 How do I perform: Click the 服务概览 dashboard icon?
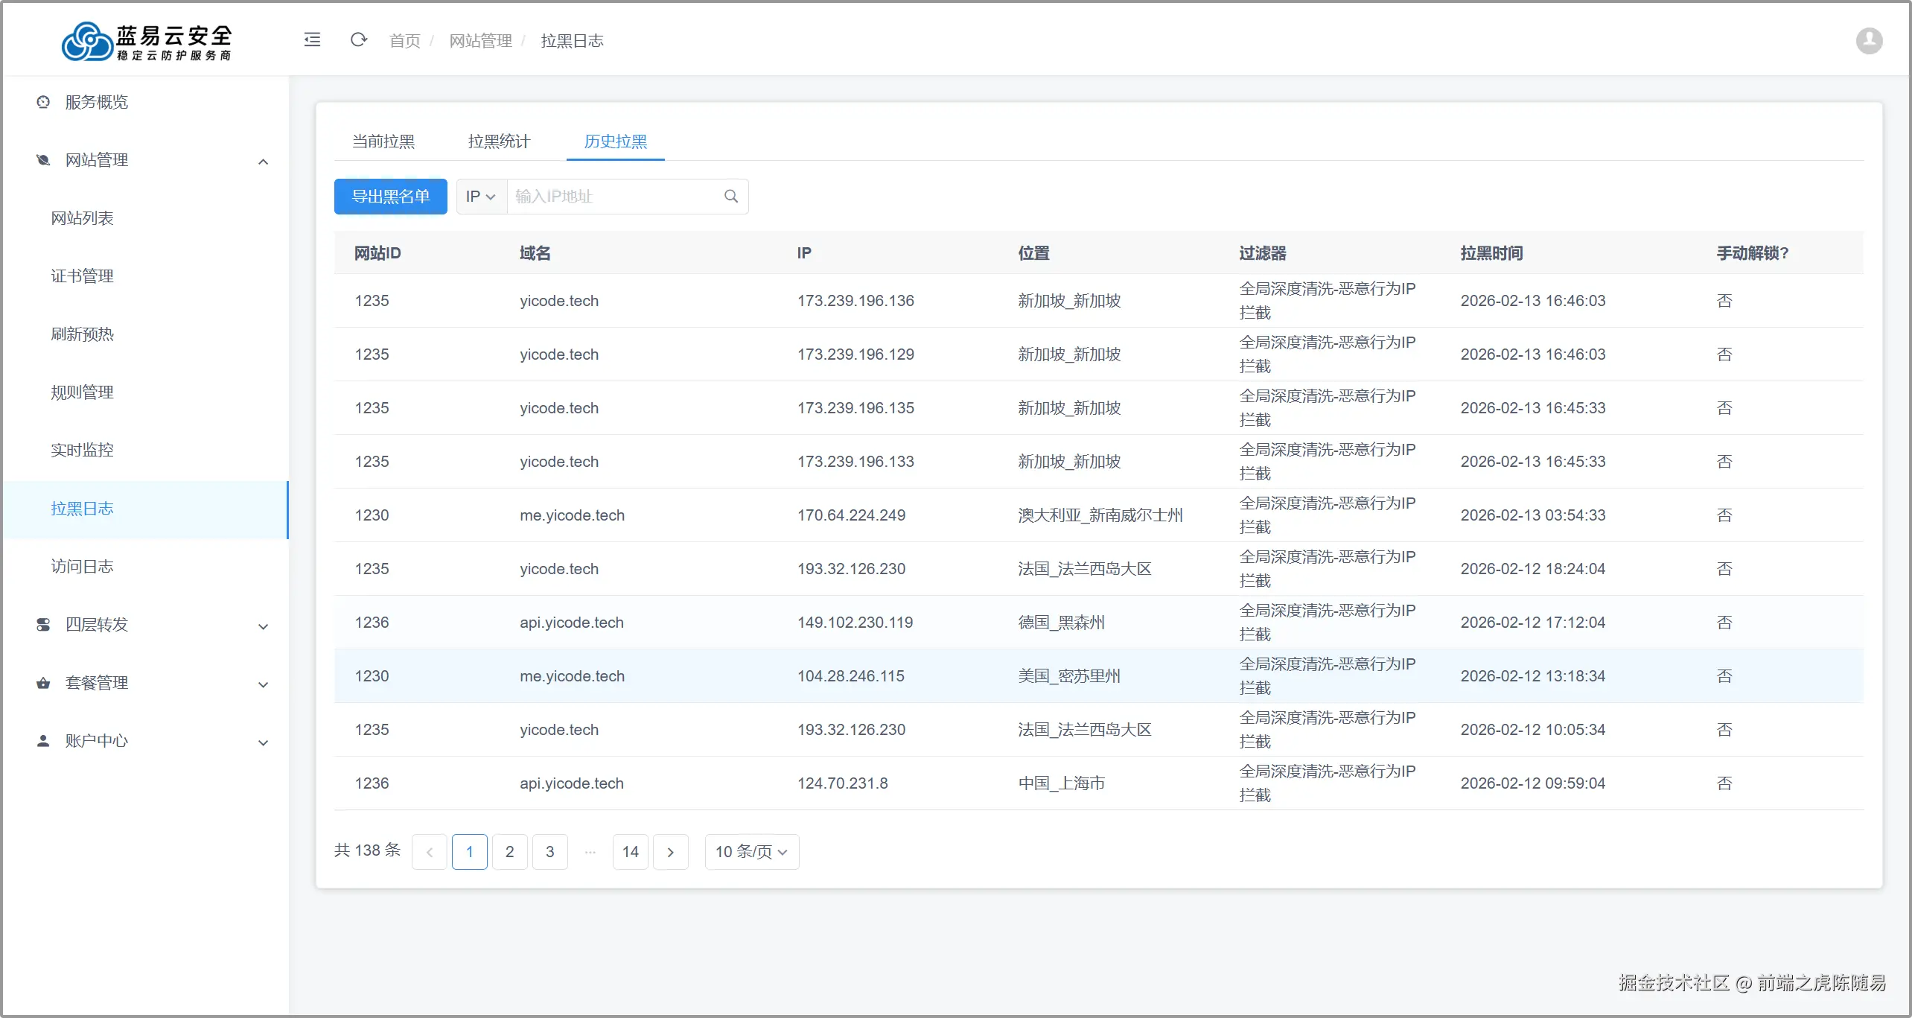point(43,102)
